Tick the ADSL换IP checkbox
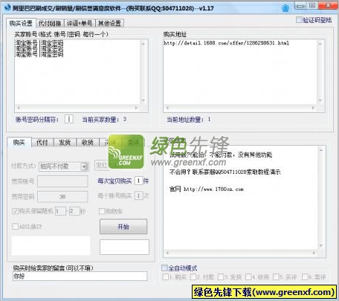Image resolution: width=339 pixels, height=301 pixels. [x=16, y=226]
